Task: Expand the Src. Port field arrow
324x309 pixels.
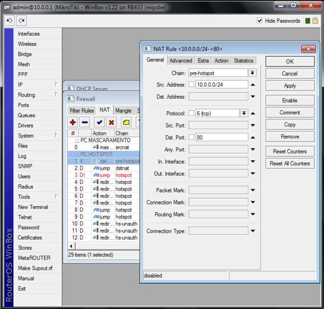Action: (253, 125)
